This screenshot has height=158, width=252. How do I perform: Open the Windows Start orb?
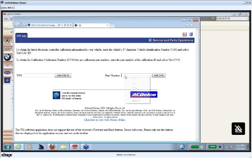click(x=7, y=147)
